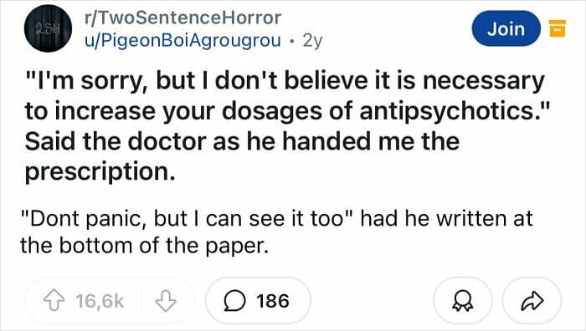Open comments via speech bubble icon
The image size is (586, 331).
[234, 301]
